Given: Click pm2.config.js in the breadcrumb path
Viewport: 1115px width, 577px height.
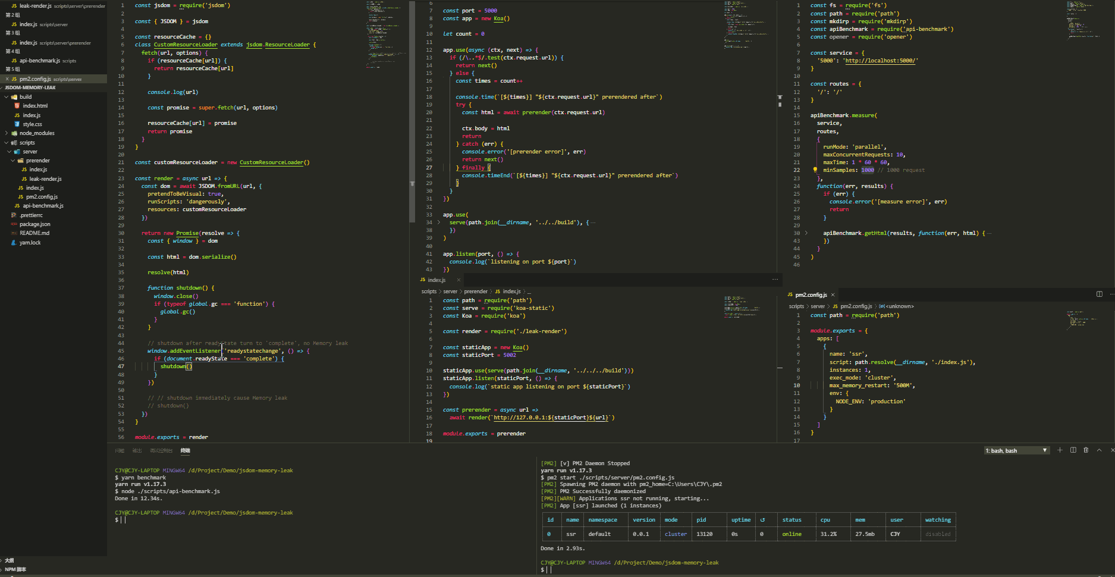Looking at the screenshot, I should click(856, 306).
